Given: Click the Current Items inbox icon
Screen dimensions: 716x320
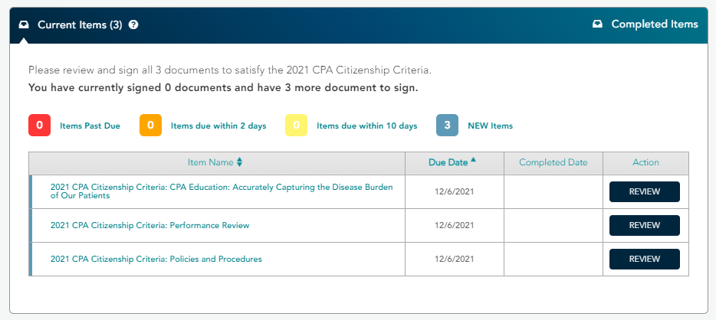Looking at the screenshot, I should (x=24, y=24).
